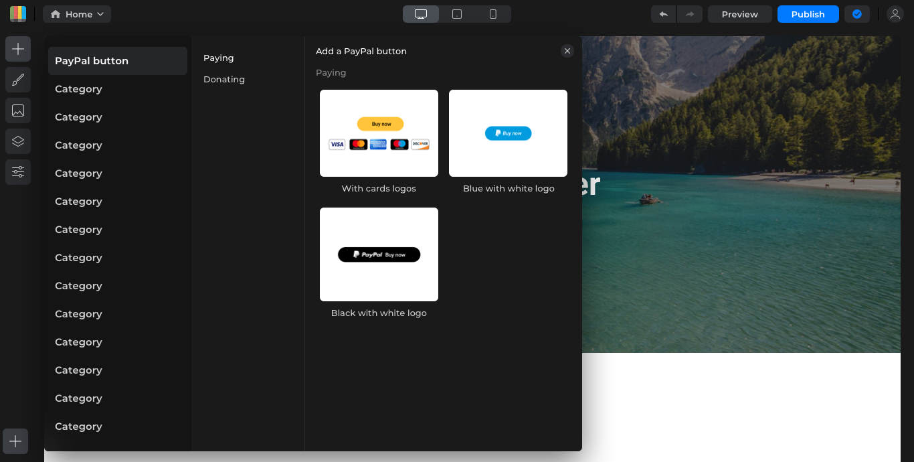The width and height of the screenshot is (914, 462).
Task: Open the Paying subcategory
Action: (x=219, y=58)
